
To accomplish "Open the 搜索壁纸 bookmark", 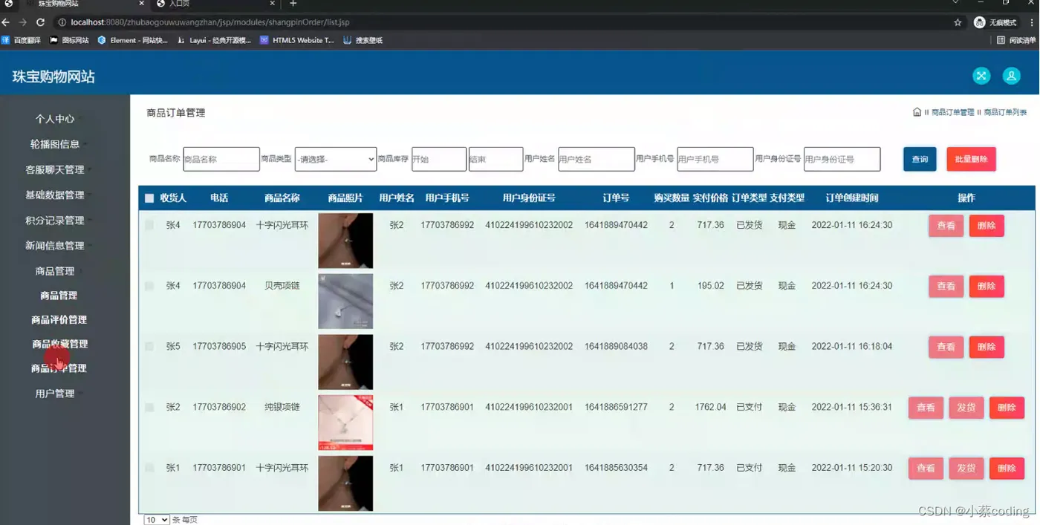I will (x=363, y=40).
